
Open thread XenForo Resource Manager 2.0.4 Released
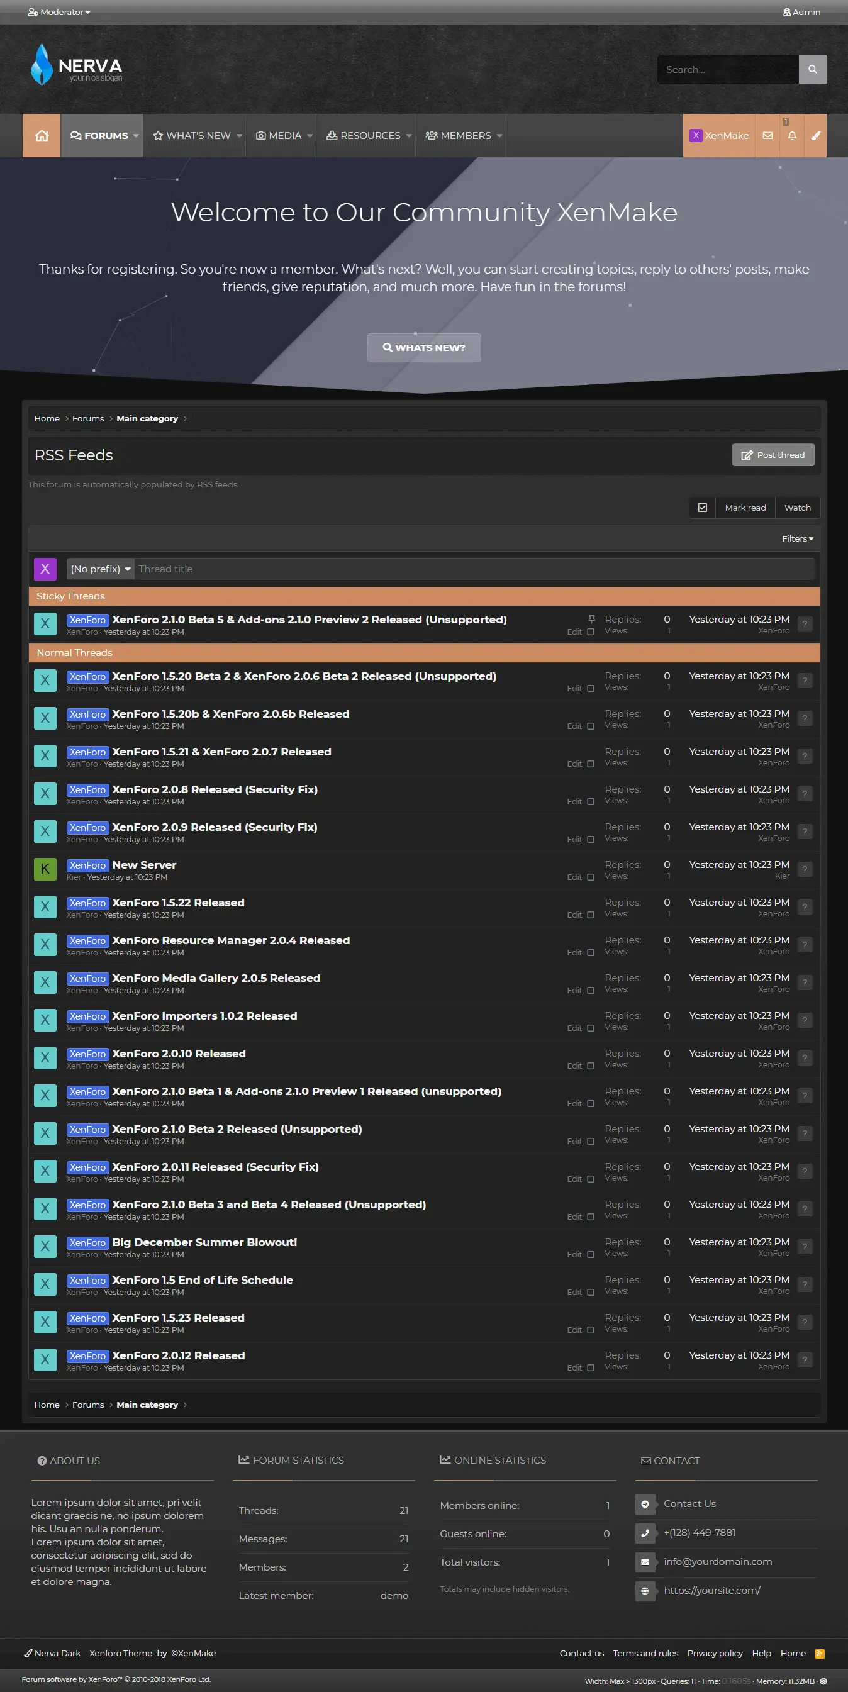coord(230,940)
